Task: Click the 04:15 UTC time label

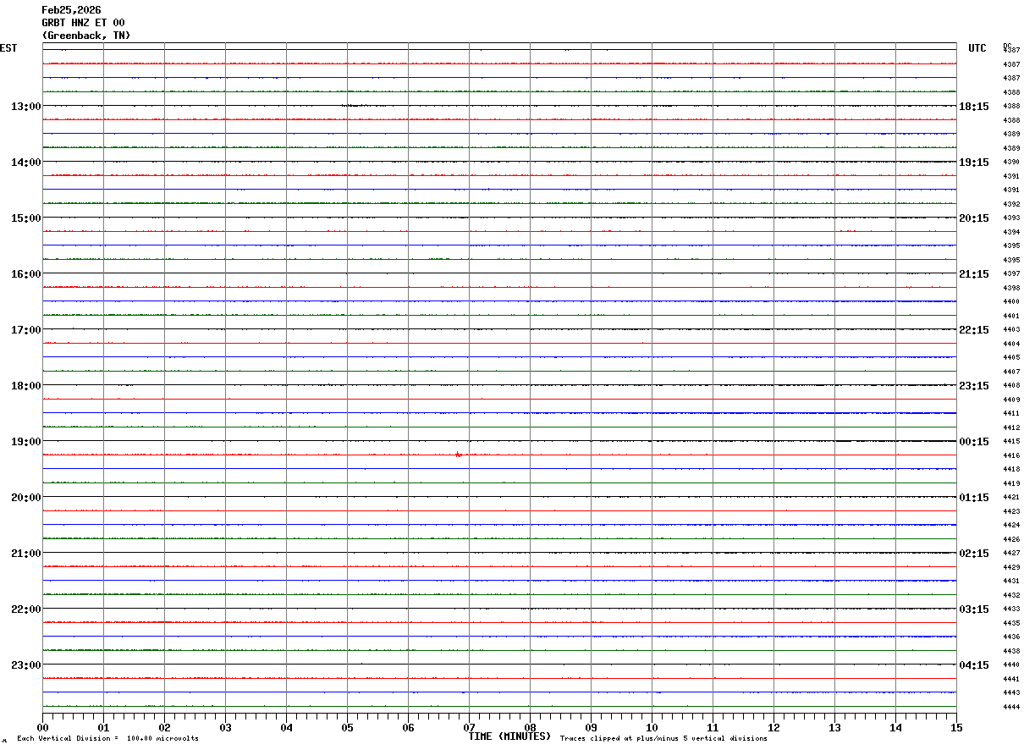Action: click(974, 665)
